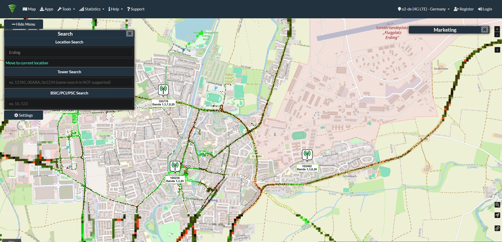Open the Support page
502x242 pixels.
136,9
